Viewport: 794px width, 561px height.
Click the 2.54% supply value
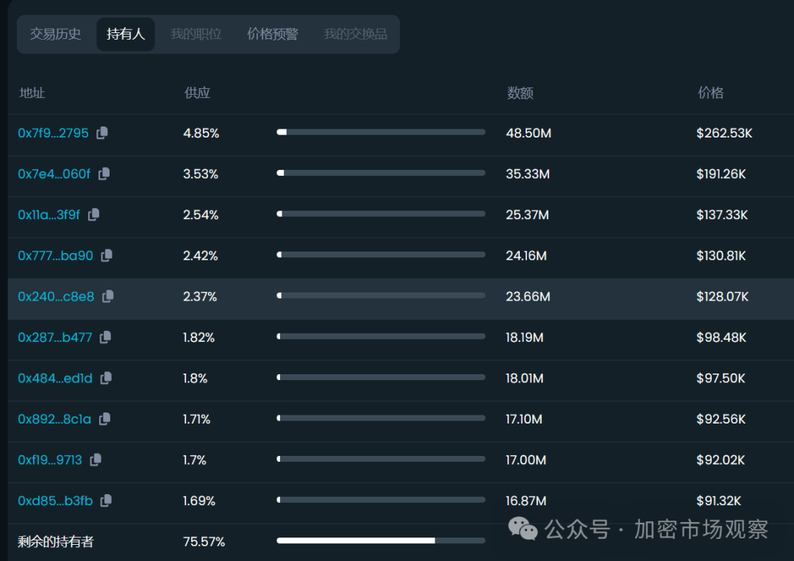(x=201, y=215)
